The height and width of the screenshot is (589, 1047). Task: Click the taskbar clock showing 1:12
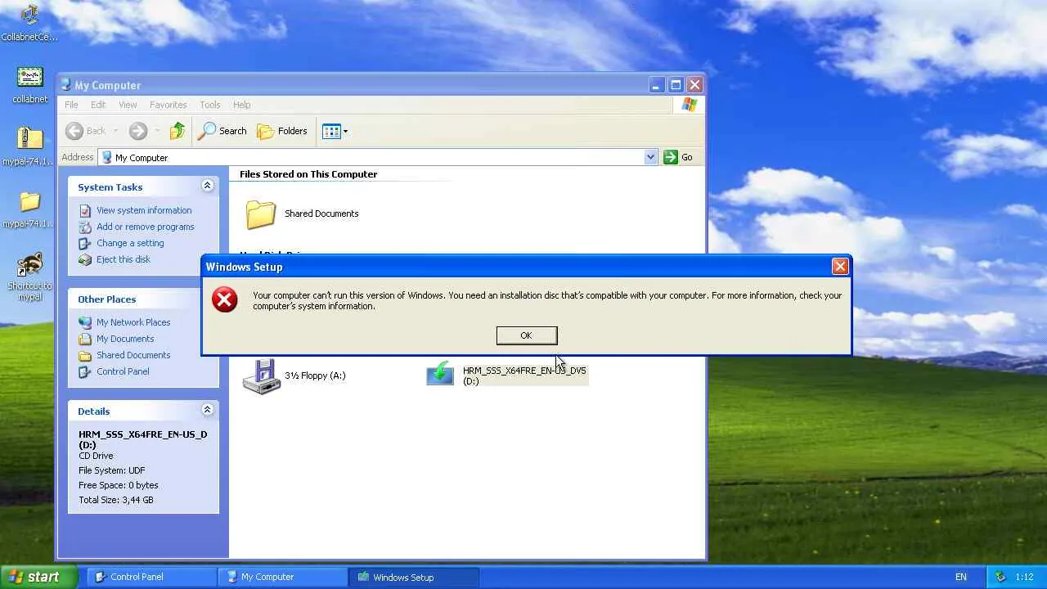pyautogui.click(x=1025, y=578)
